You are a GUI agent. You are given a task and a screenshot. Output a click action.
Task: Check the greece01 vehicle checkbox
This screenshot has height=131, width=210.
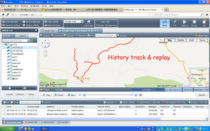point(11,63)
